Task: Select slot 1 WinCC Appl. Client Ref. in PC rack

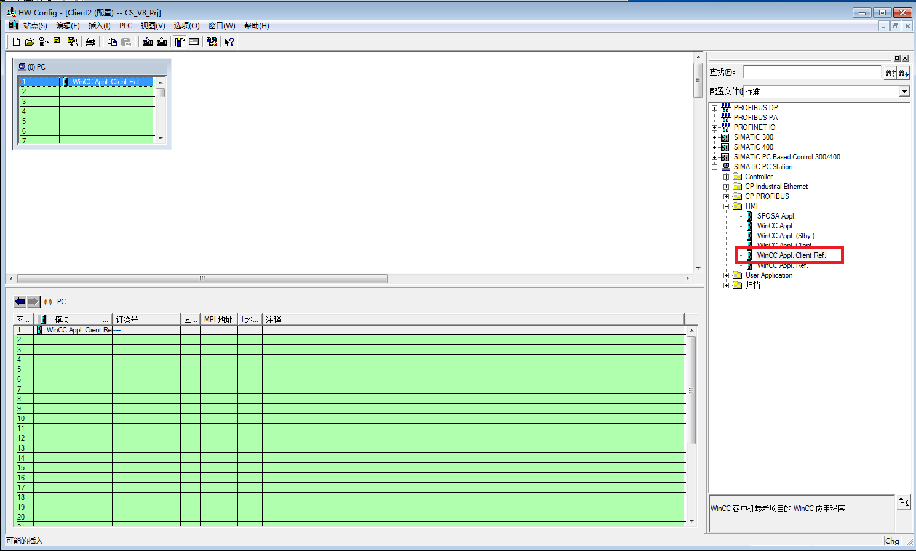Action: coord(86,82)
